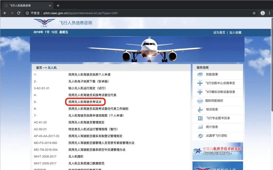Open 飞行训练中心合格审定 in service guide
This screenshot has width=273, height=170.
coord(220,83)
